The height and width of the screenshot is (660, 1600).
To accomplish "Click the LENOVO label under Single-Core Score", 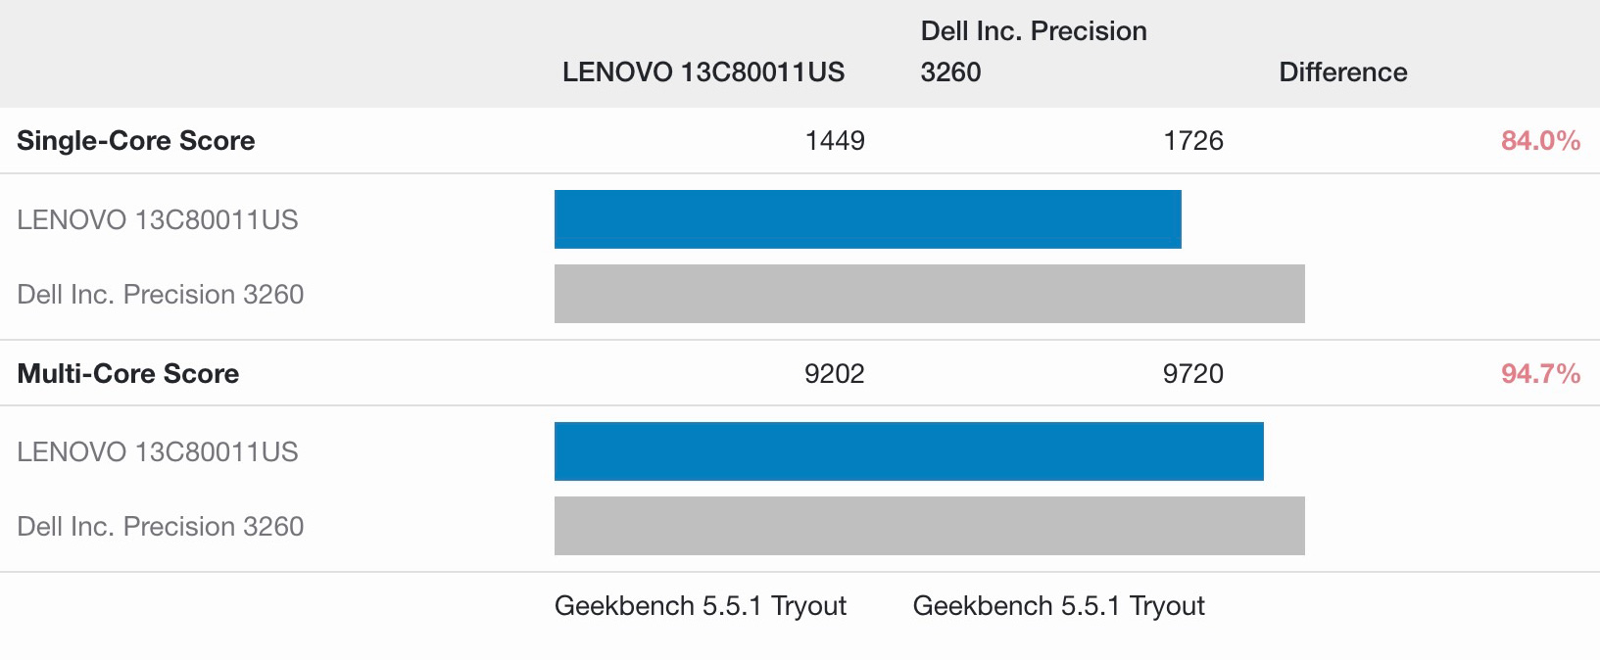I will (158, 220).
